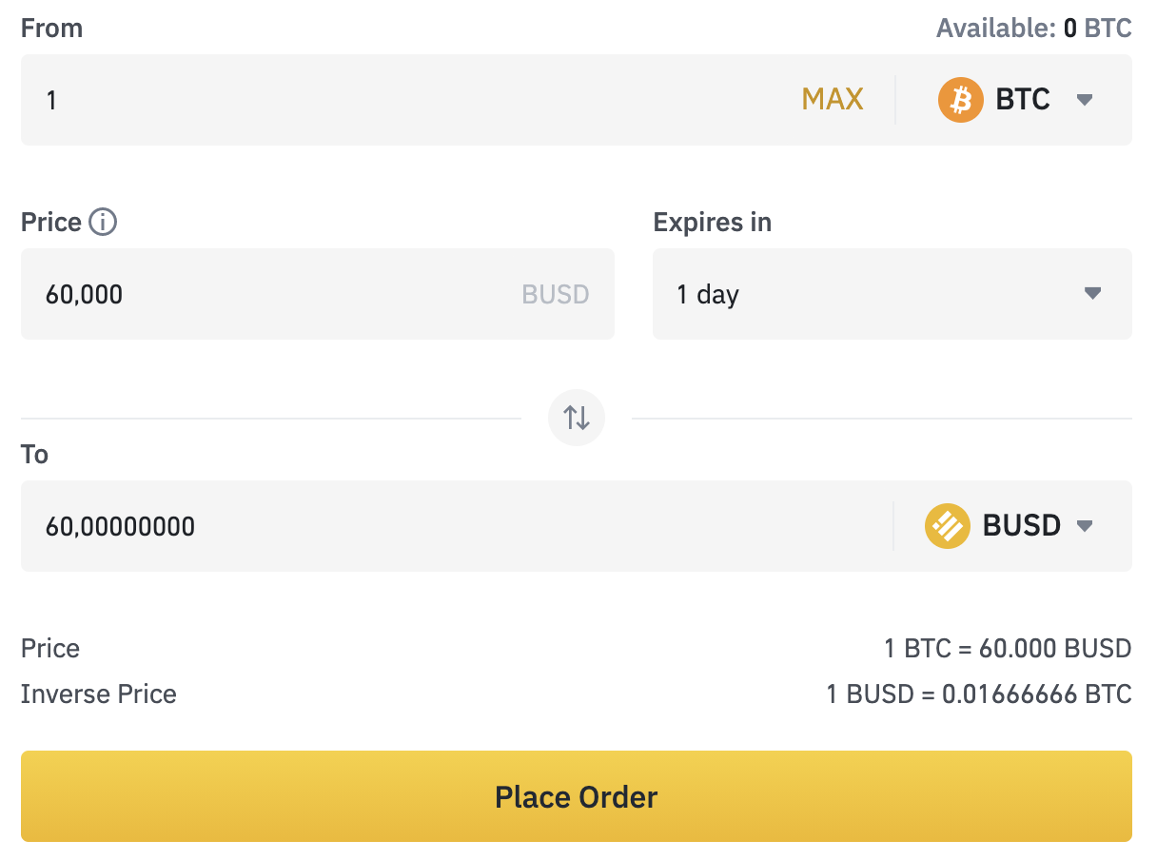Expand the BUSD currency selector arrow

pos(1084,526)
